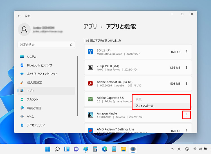Click the アクセシビリティ icon in sidebar
The height and width of the screenshot is (154, 211).
coord(22,125)
